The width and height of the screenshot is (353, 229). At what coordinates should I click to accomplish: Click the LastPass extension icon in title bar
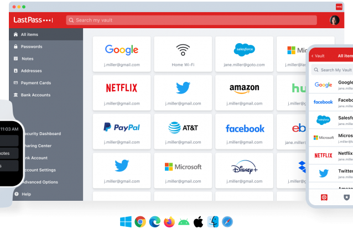point(339,7)
